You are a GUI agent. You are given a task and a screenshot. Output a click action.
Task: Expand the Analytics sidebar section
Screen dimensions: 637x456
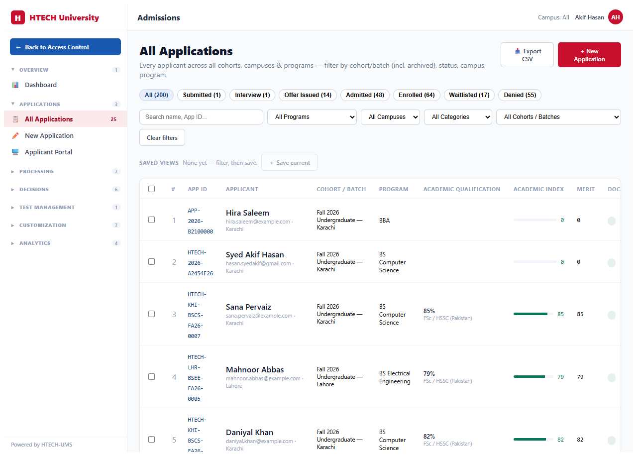coord(65,243)
